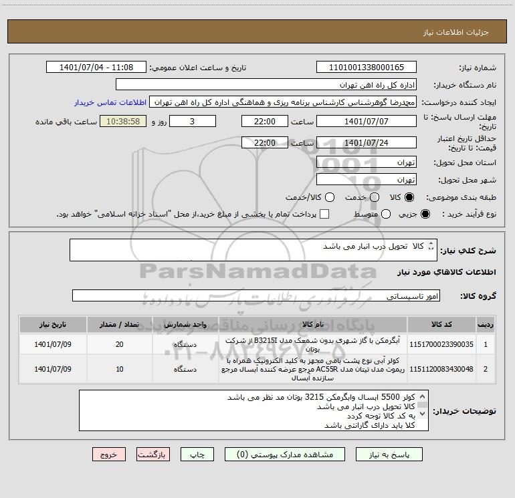Select جزیی purchase process type

coord(425,214)
